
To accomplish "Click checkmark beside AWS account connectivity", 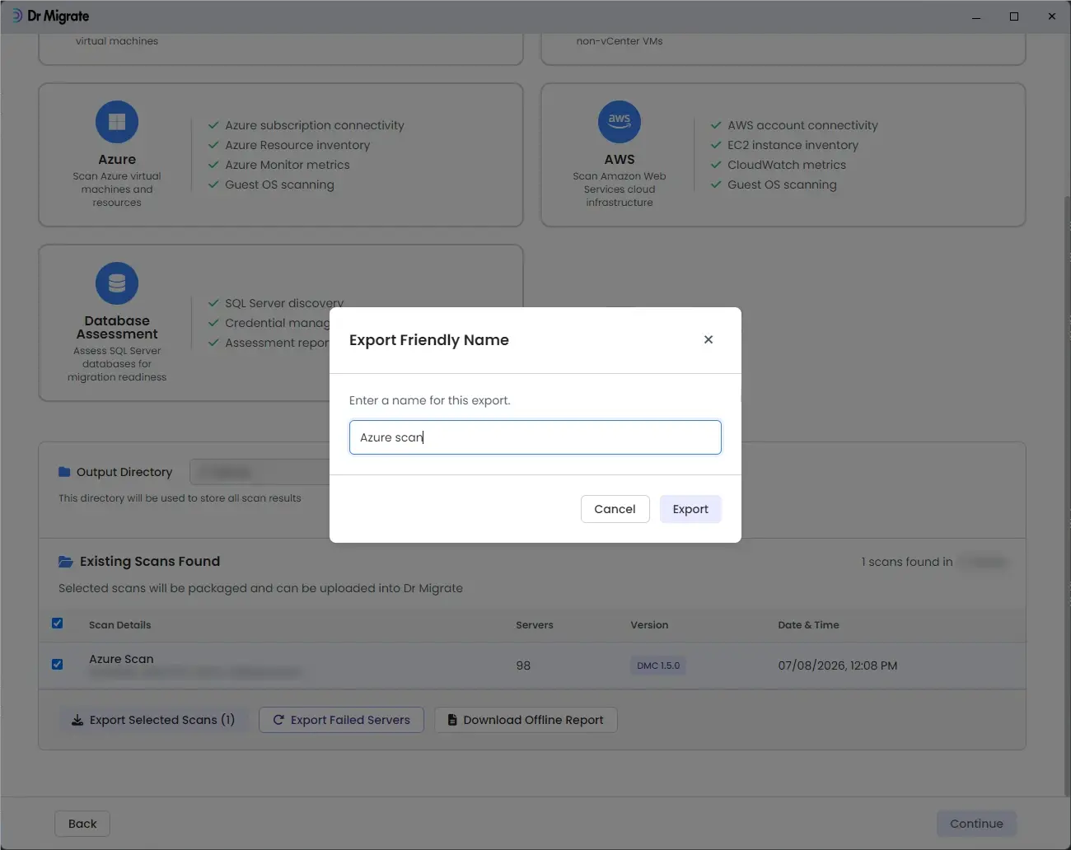I will coord(716,125).
